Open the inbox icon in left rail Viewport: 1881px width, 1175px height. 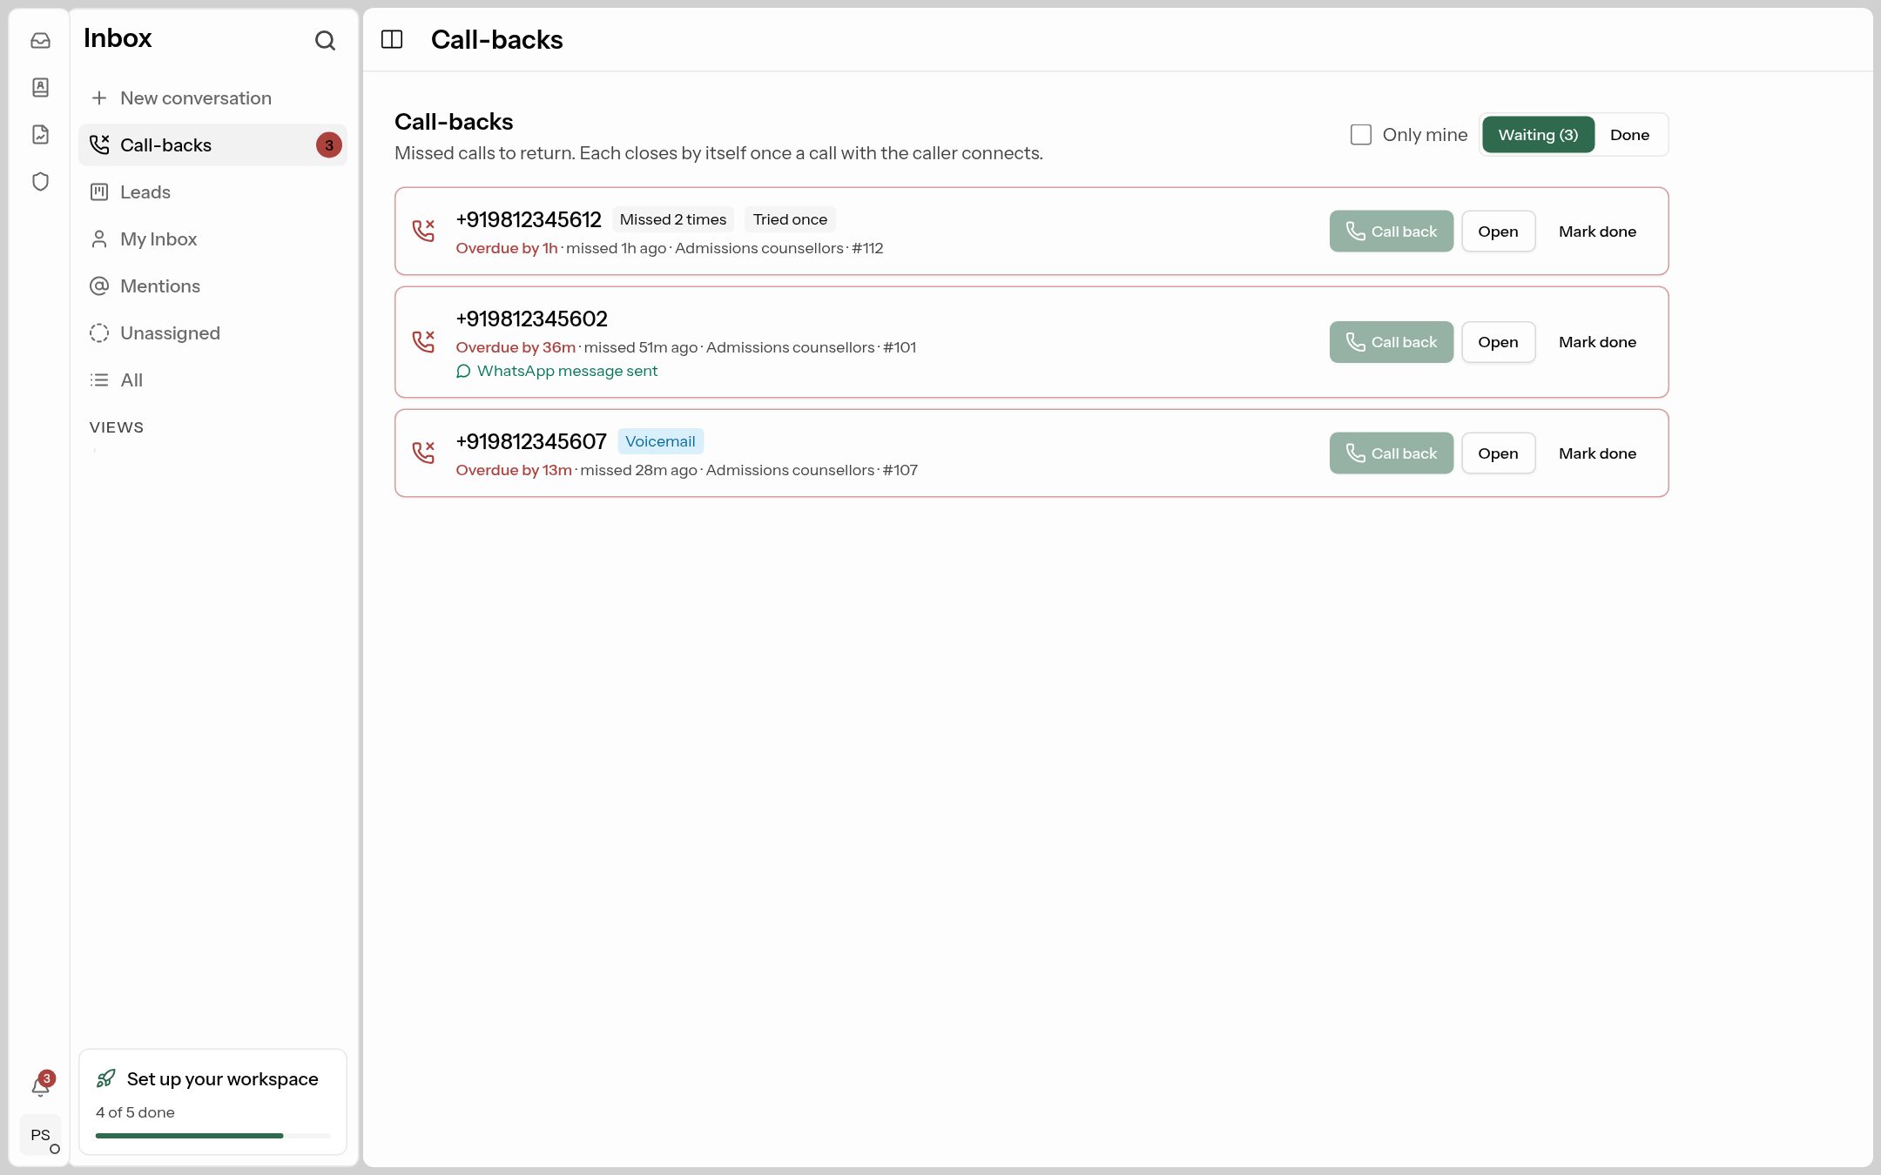[40, 40]
